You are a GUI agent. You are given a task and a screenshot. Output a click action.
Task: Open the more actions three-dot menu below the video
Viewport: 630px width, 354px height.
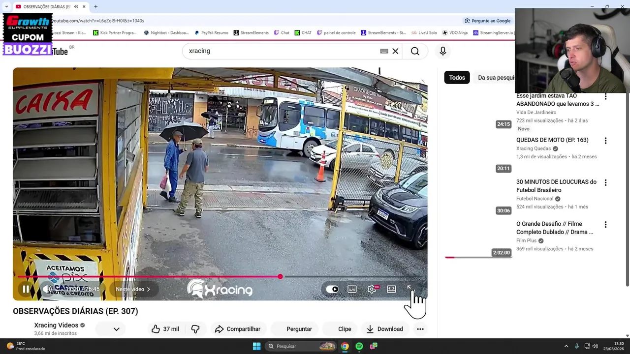(x=420, y=329)
